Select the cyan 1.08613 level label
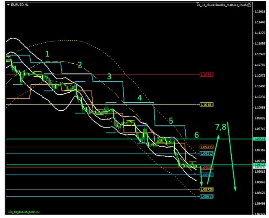Viewport: 269px width, 218px height. click(207, 196)
